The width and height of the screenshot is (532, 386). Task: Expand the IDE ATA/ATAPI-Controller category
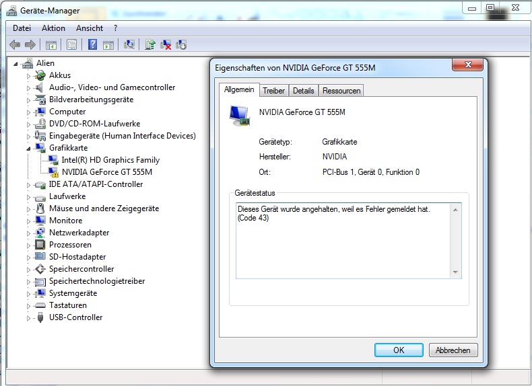point(28,185)
